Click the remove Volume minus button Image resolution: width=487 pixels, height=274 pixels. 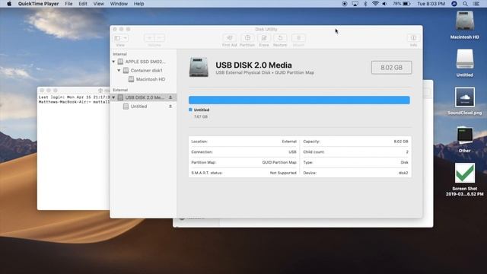click(x=160, y=38)
